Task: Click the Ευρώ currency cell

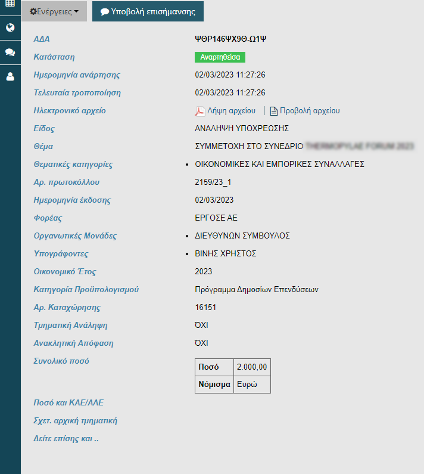Action: coord(247,385)
